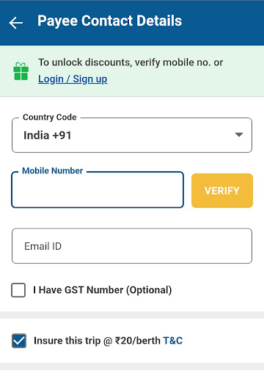Click the Mobile Number floating label
The width and height of the screenshot is (264, 376).
tap(53, 170)
